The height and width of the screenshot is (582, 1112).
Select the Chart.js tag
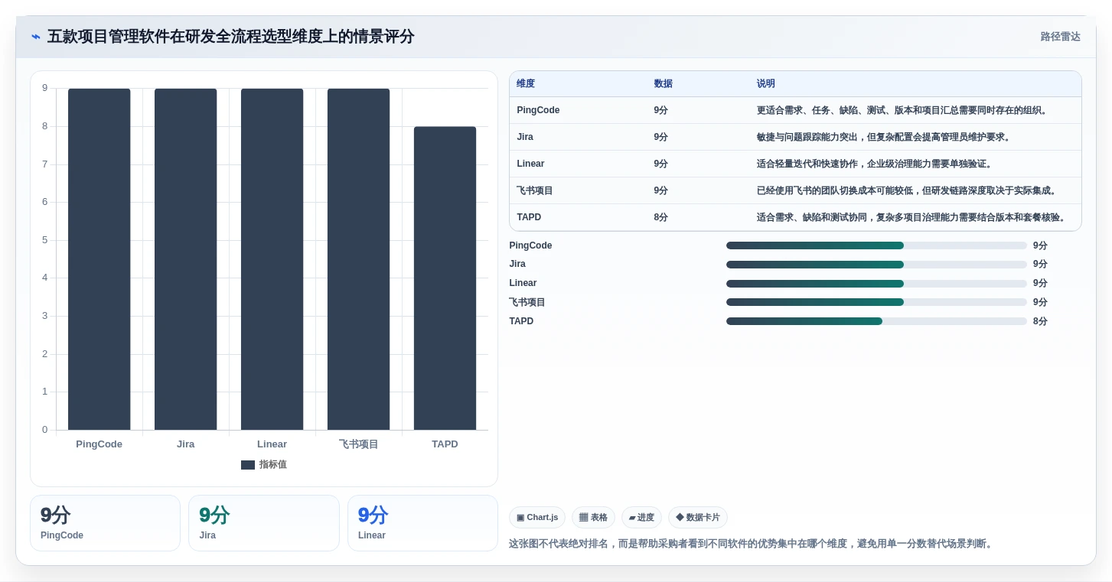click(x=537, y=518)
